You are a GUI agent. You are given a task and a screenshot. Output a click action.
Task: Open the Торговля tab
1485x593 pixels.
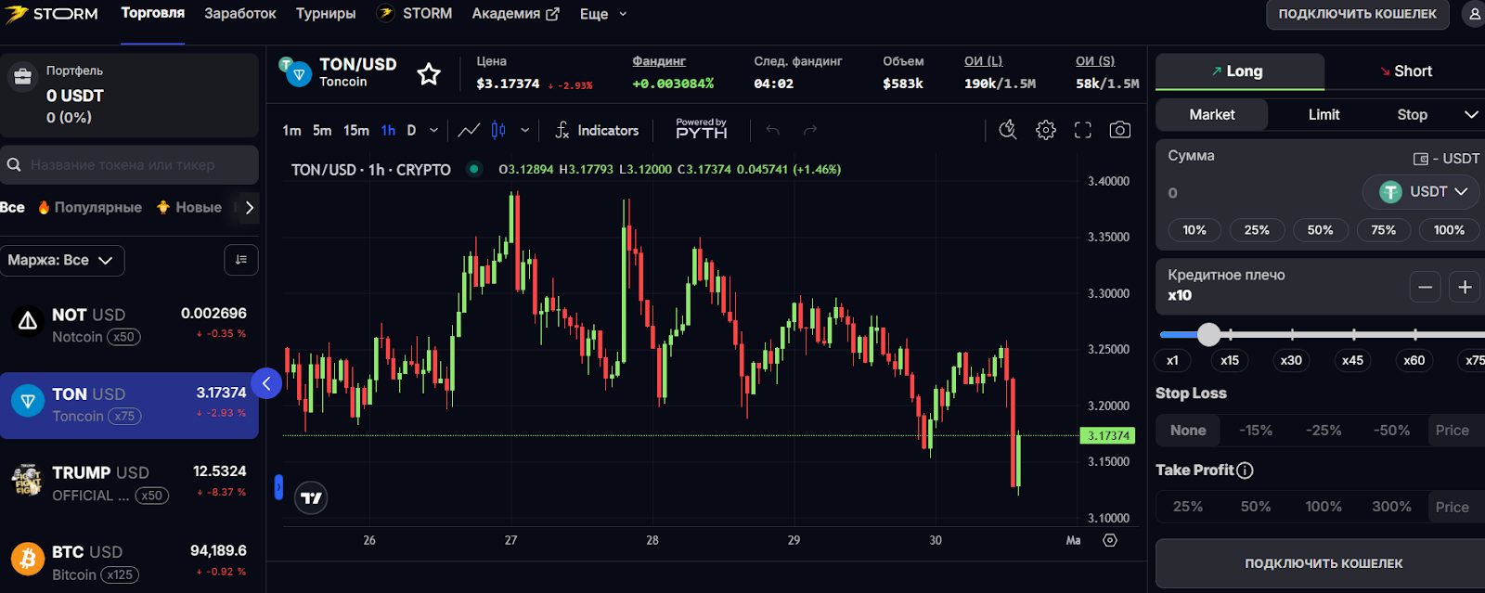pyautogui.click(x=153, y=13)
